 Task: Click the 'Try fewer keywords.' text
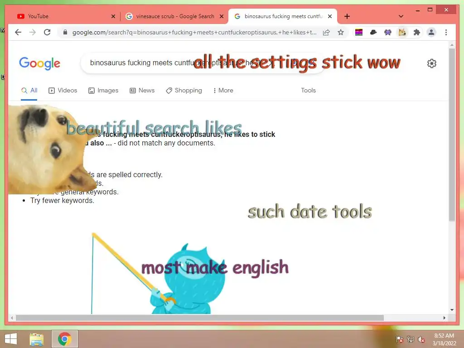(x=62, y=201)
